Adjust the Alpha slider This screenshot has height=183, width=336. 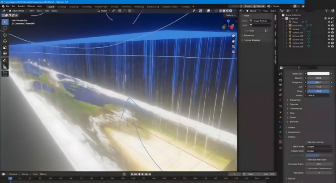pyautogui.click(x=319, y=91)
